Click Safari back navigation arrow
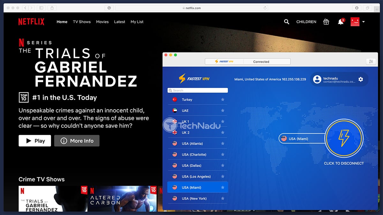The width and height of the screenshot is (383, 215). pos(26,8)
